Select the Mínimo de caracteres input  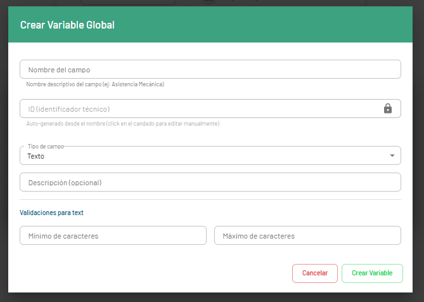[x=113, y=235]
